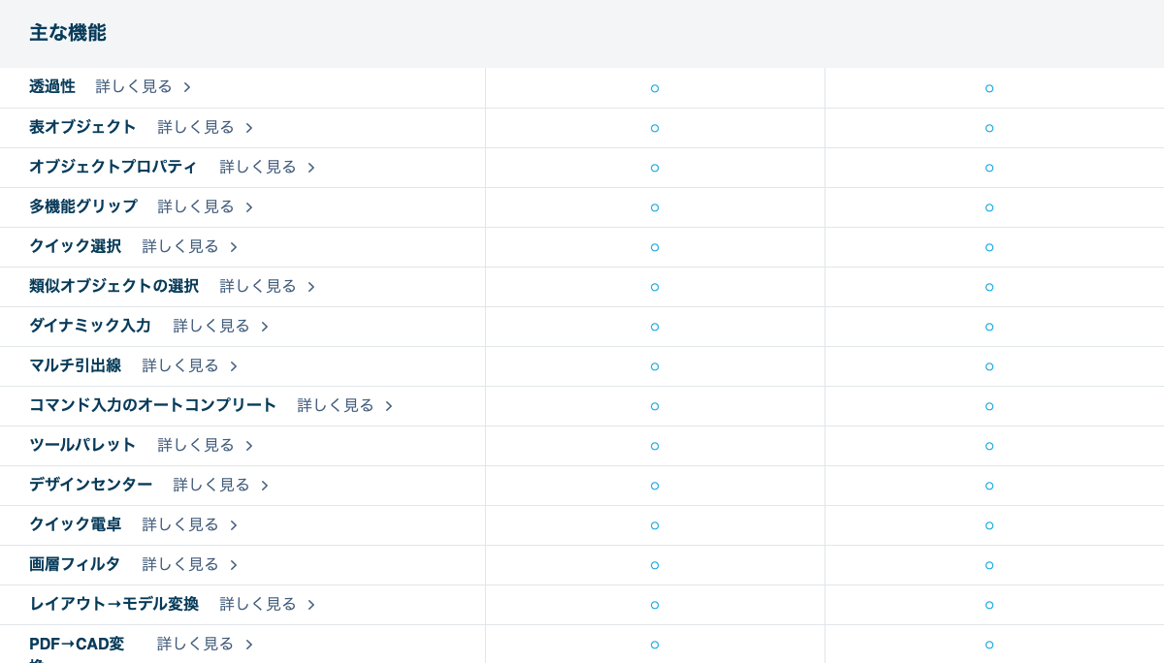Image resolution: width=1164 pixels, height=663 pixels.
Task: Open 詳しく見る for PDF→CAD変換
Action: tap(196, 644)
